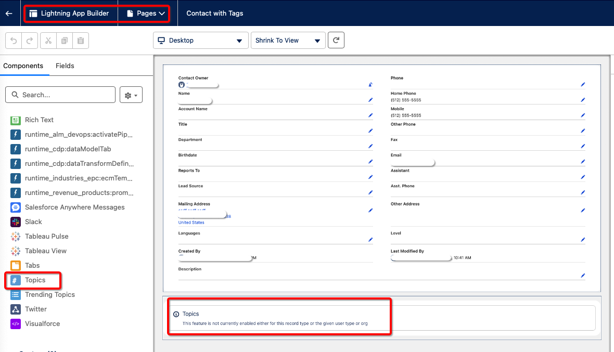Expand the Shrink To View dropdown

click(288, 41)
